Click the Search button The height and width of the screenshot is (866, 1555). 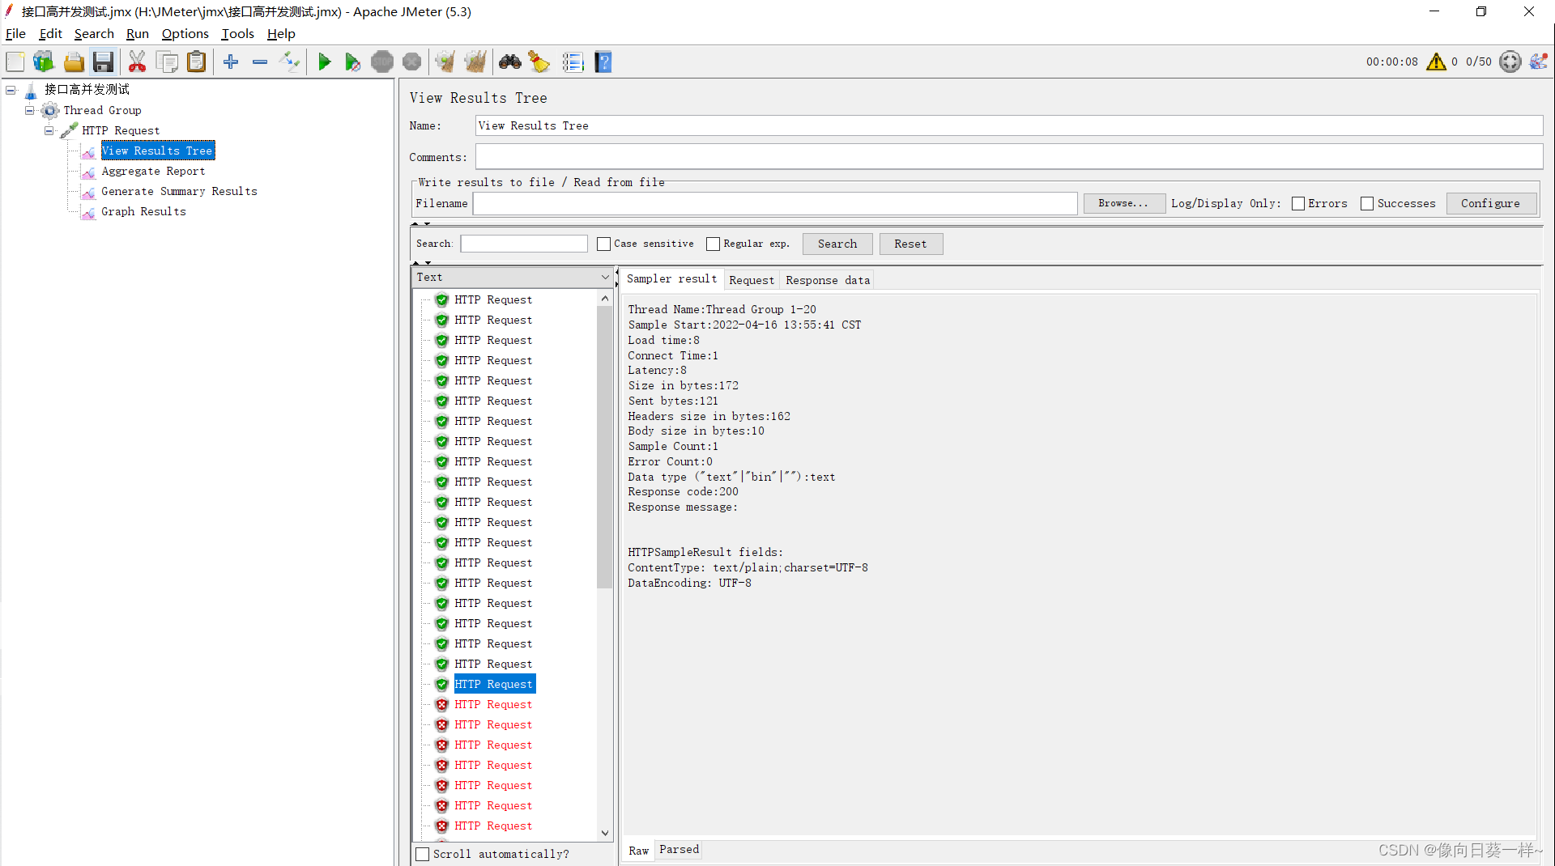tap(837, 244)
